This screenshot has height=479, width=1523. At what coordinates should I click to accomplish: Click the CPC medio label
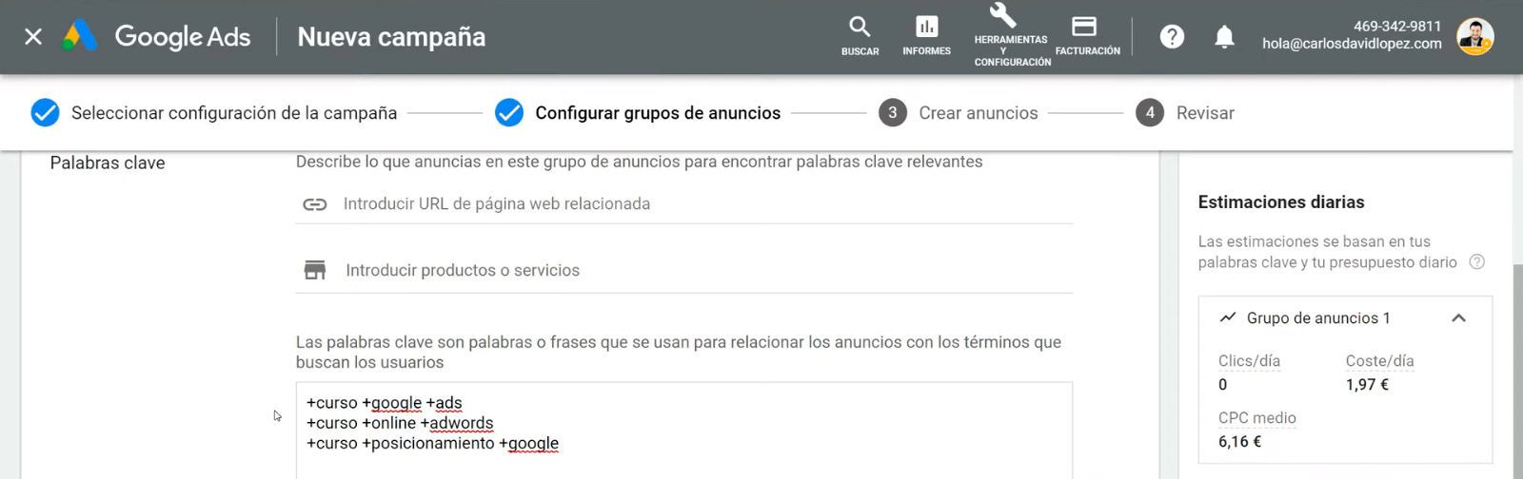click(x=1257, y=418)
